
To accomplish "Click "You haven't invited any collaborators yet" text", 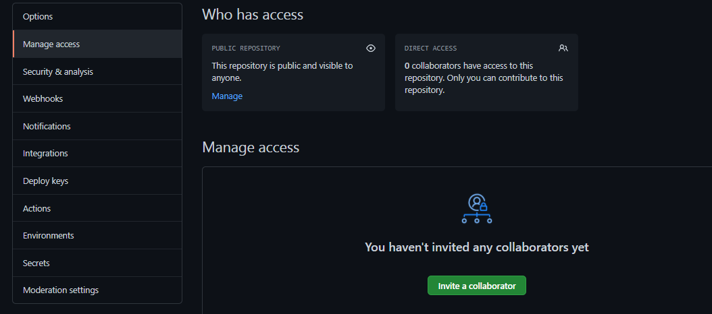I will [477, 247].
